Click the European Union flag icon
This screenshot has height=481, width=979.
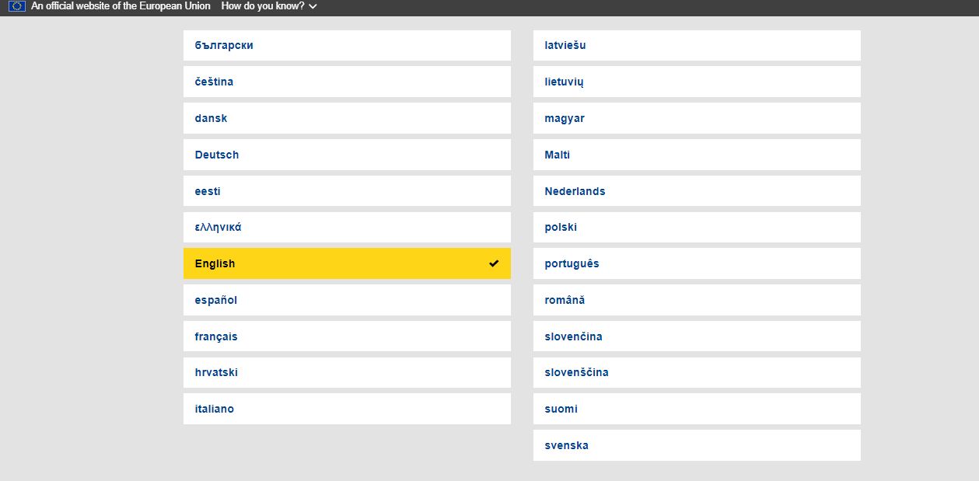pyautogui.click(x=17, y=6)
